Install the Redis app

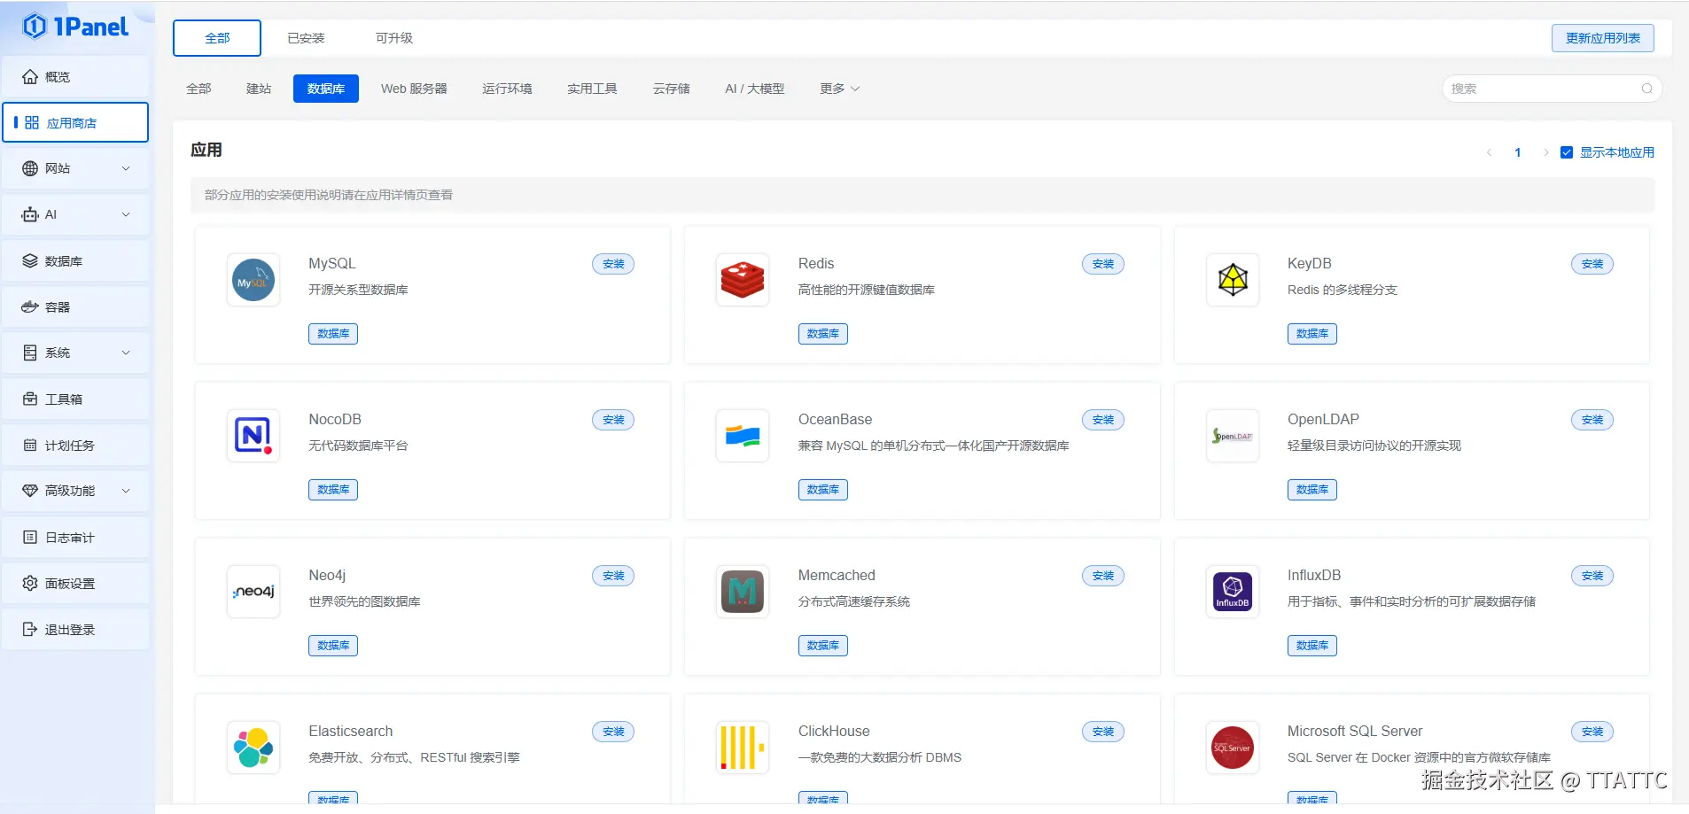click(1103, 264)
